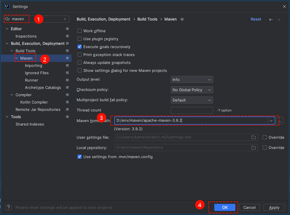The height and width of the screenshot is (215, 290).
Task: Open the Checksum policy dropdown
Action: coord(192,90)
